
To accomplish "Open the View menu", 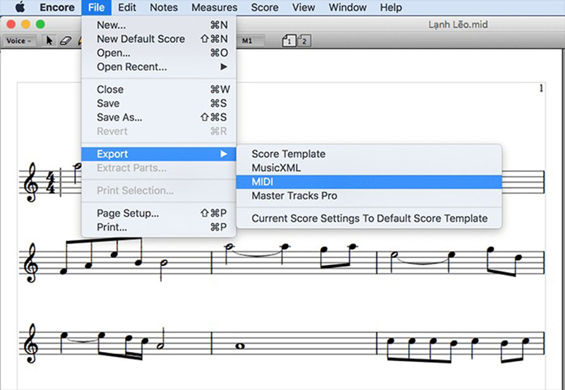I will pos(304,7).
